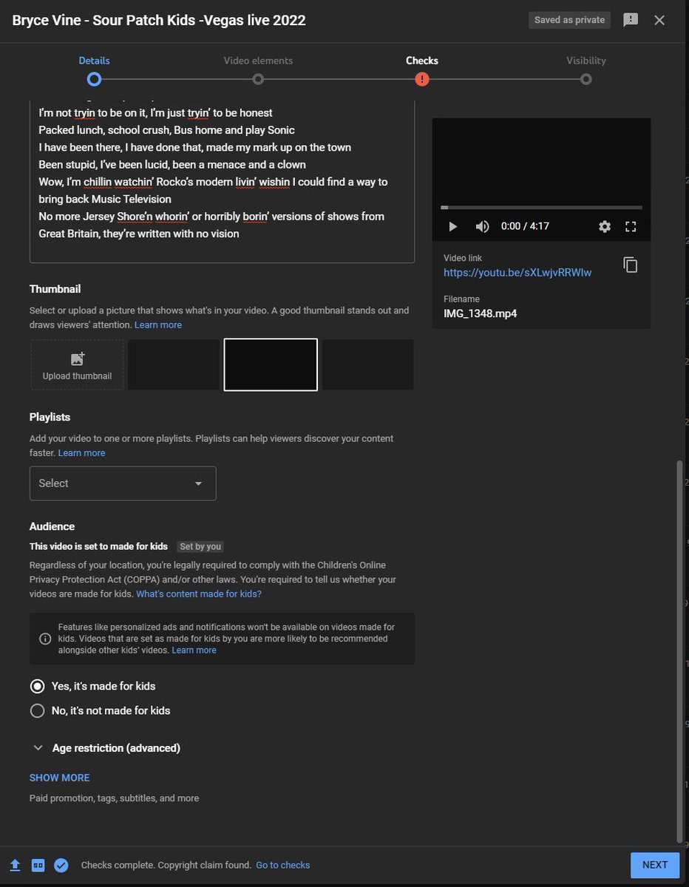
Task: Click the dialog vertical scrollbar
Action: pyautogui.click(x=681, y=650)
